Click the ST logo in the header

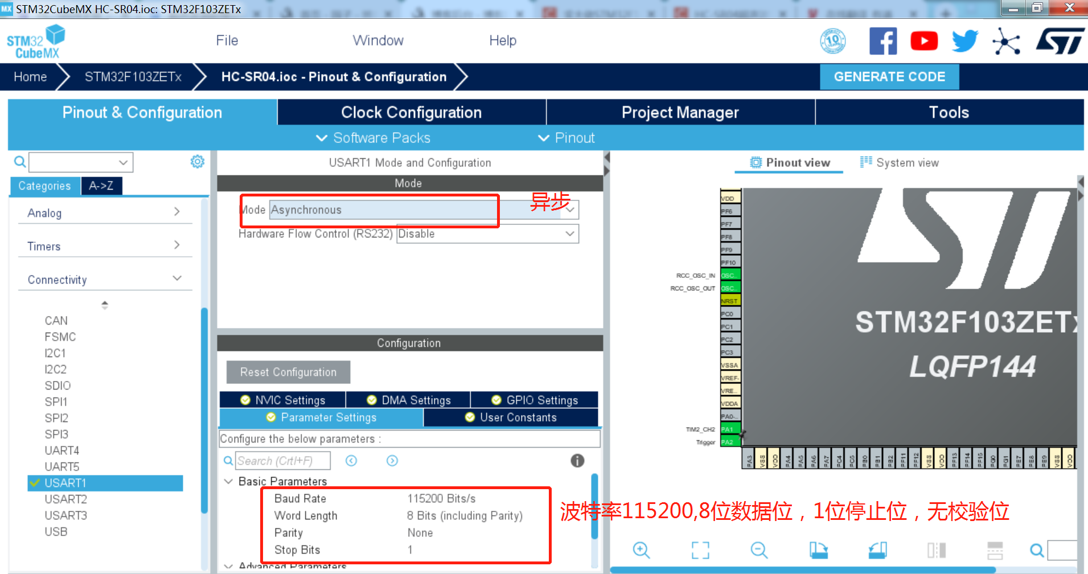click(1060, 41)
